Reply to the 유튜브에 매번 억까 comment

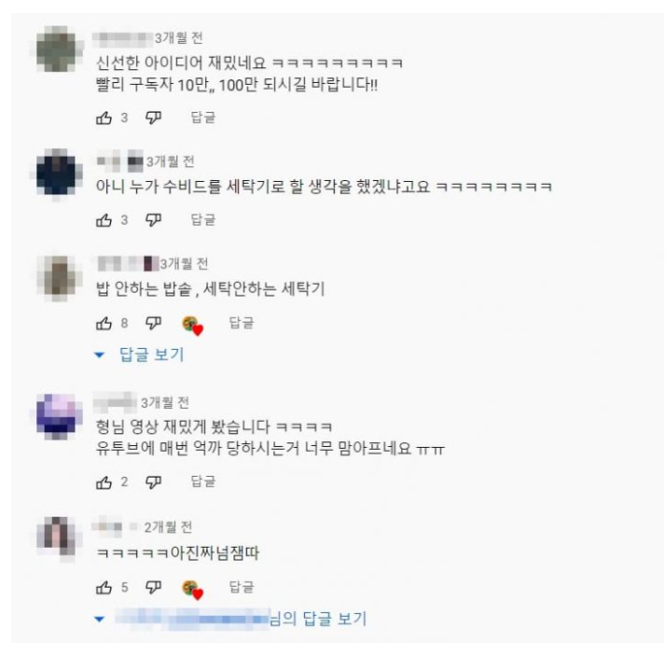(x=203, y=482)
